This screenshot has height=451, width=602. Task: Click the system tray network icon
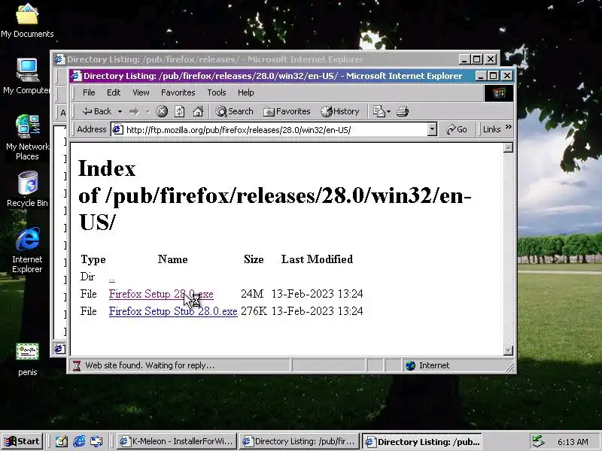click(x=538, y=442)
